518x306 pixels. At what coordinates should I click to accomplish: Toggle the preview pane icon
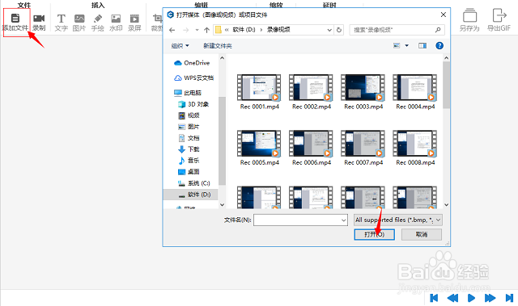(422, 46)
